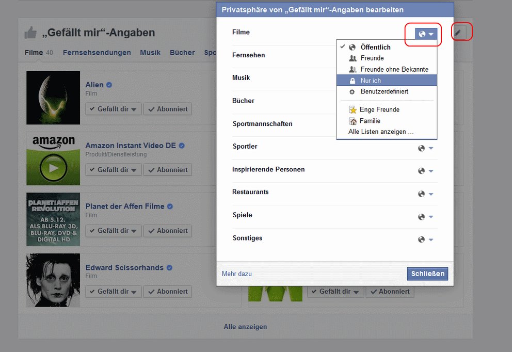Viewport: 512px width, 352px height.
Task: Click the thumbs-up Gefällt mir icon
Action: (30, 33)
